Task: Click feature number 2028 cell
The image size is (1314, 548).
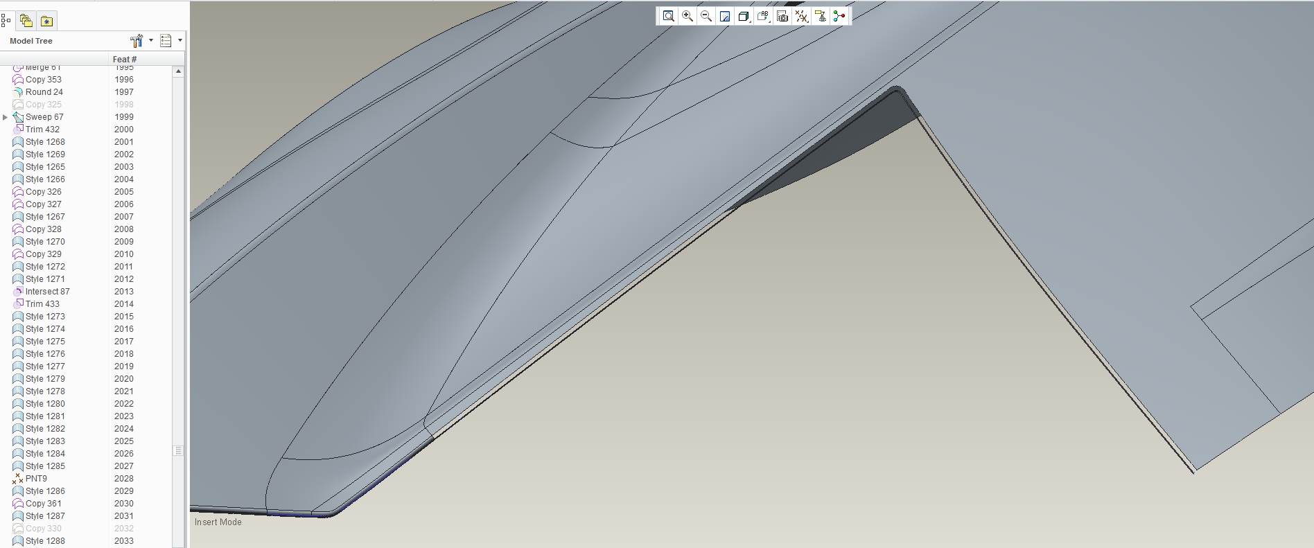Action: [x=124, y=479]
